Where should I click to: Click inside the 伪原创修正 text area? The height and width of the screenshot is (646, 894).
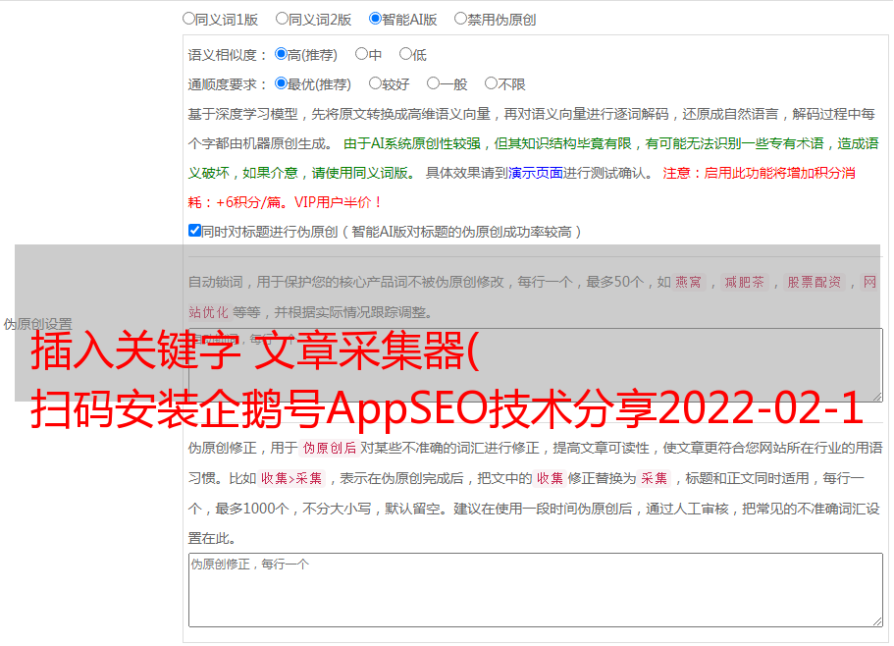[536, 590]
